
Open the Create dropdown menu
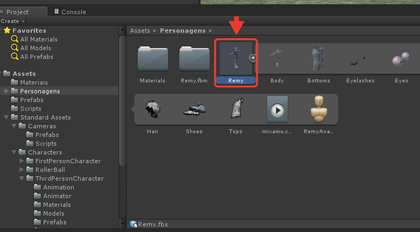coord(13,21)
